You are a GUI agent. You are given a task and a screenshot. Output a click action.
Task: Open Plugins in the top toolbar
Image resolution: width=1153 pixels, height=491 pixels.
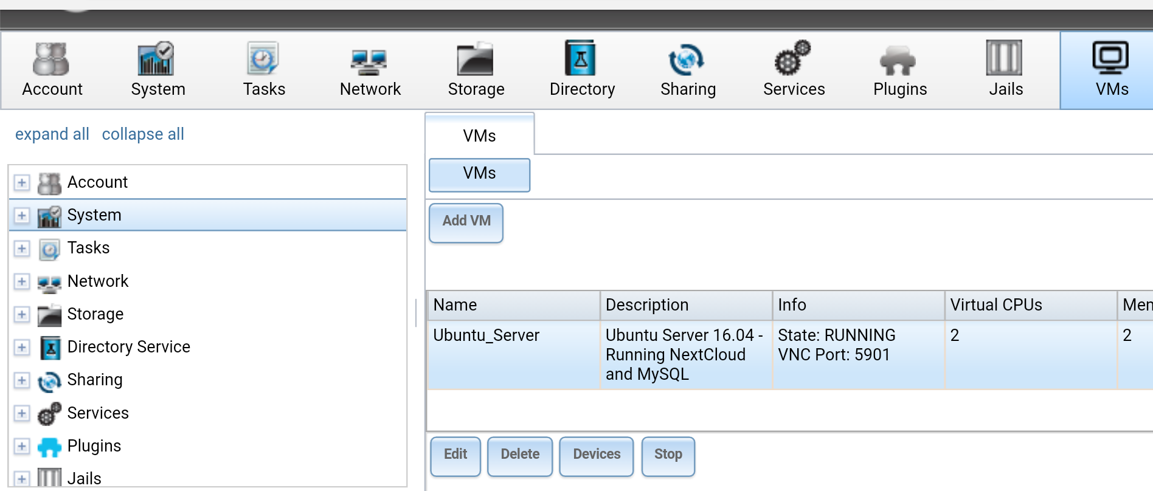coord(900,70)
